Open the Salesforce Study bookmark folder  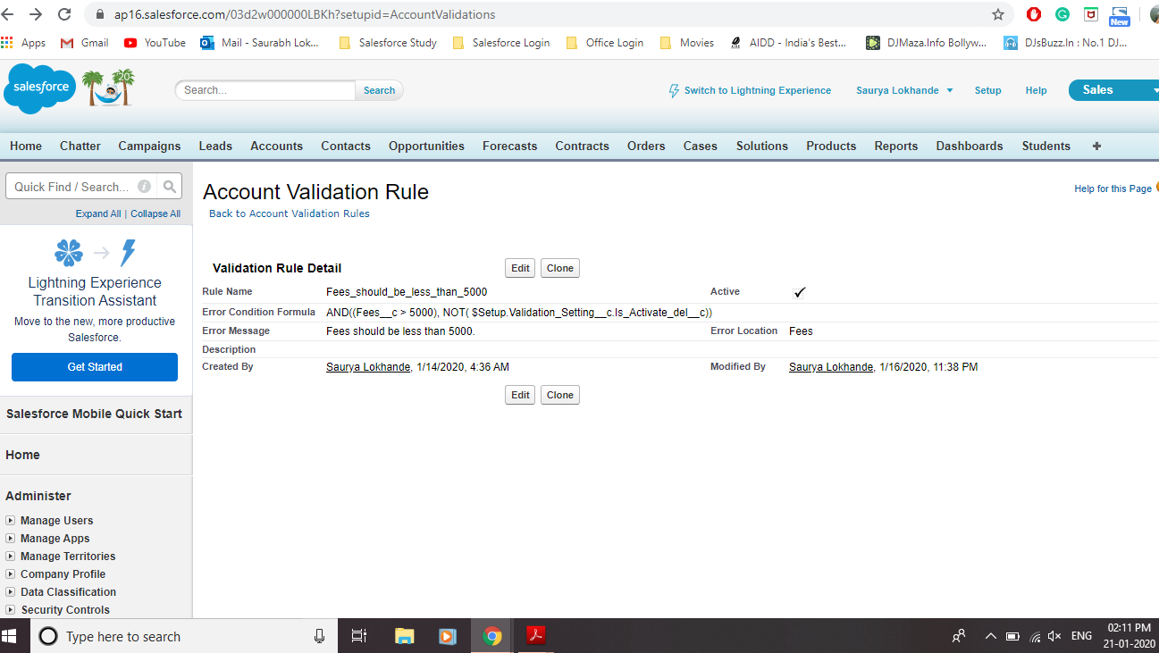pyautogui.click(x=388, y=42)
